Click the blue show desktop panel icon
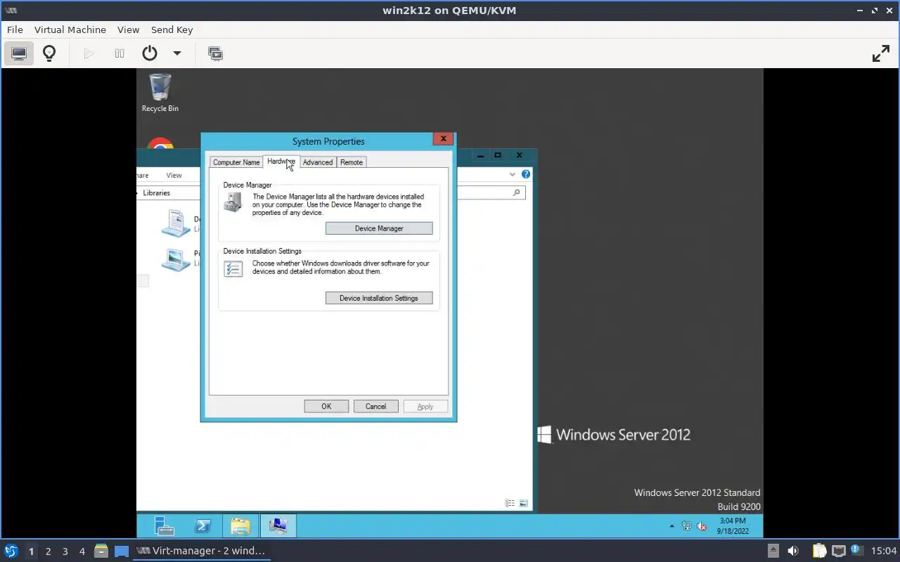The width and height of the screenshot is (900, 562). (122, 551)
